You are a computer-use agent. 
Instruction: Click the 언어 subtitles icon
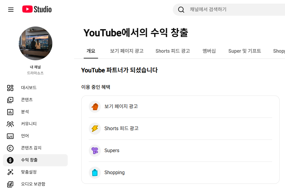click(10, 136)
